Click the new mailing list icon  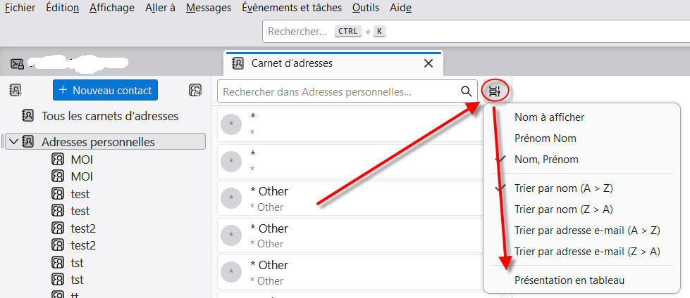click(195, 90)
